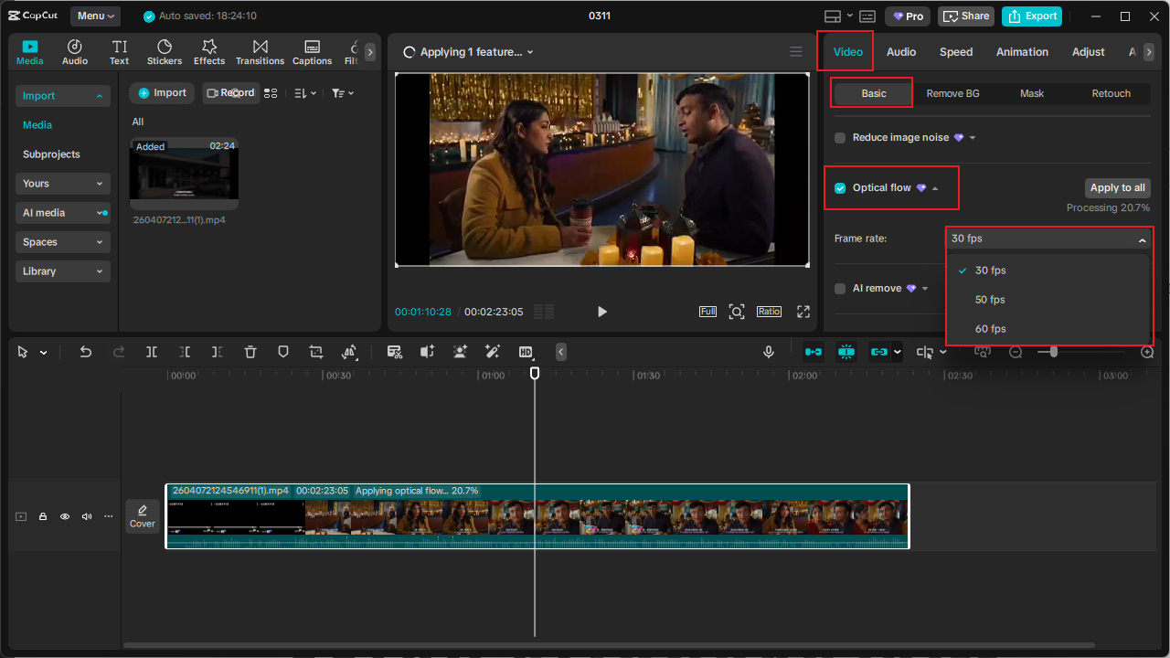Toggle auto snapping button
Screen dimensions: 1170x658
point(846,352)
